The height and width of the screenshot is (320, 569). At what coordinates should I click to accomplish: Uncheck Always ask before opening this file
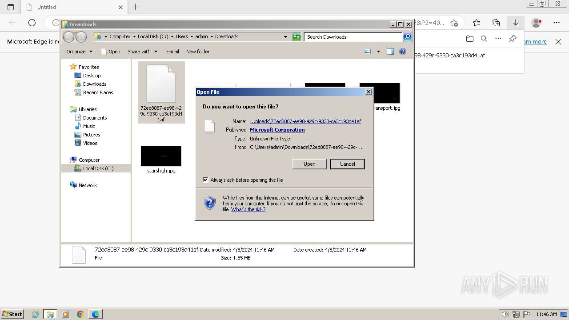[205, 180]
